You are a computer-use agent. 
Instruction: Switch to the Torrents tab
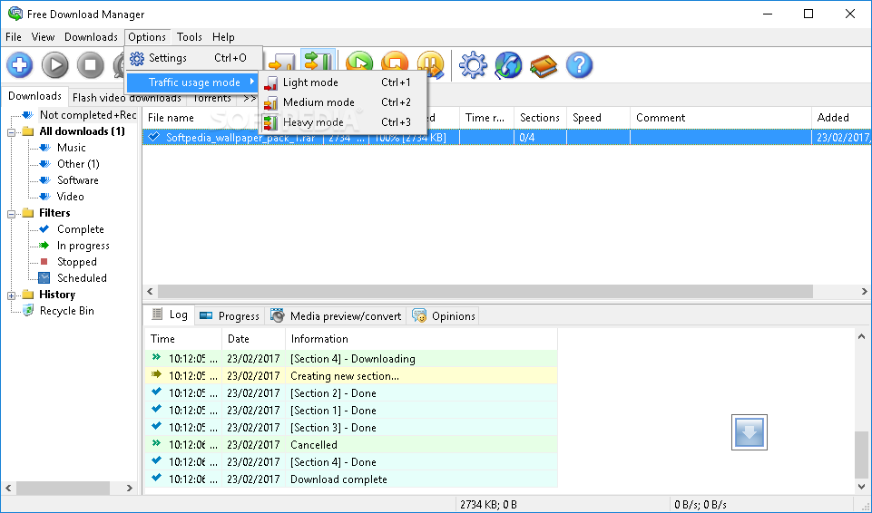212,99
